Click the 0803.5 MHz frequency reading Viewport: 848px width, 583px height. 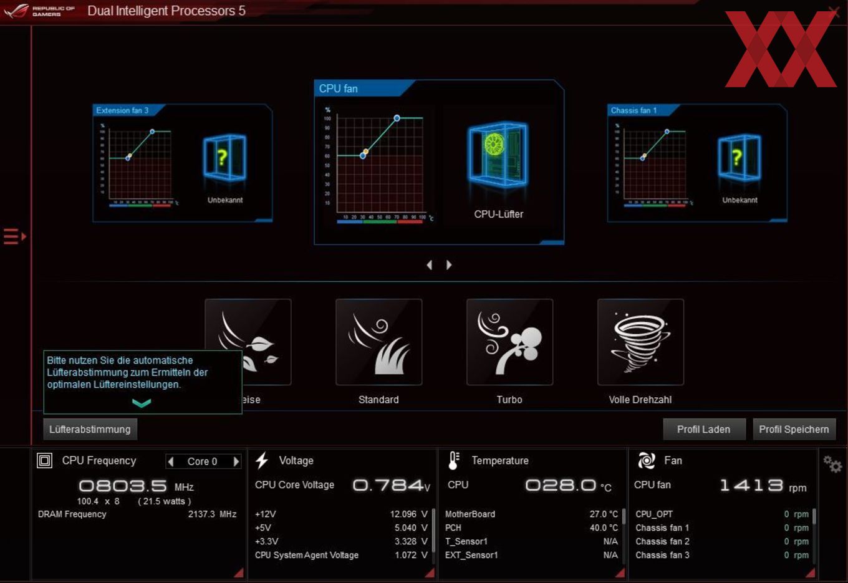136,486
